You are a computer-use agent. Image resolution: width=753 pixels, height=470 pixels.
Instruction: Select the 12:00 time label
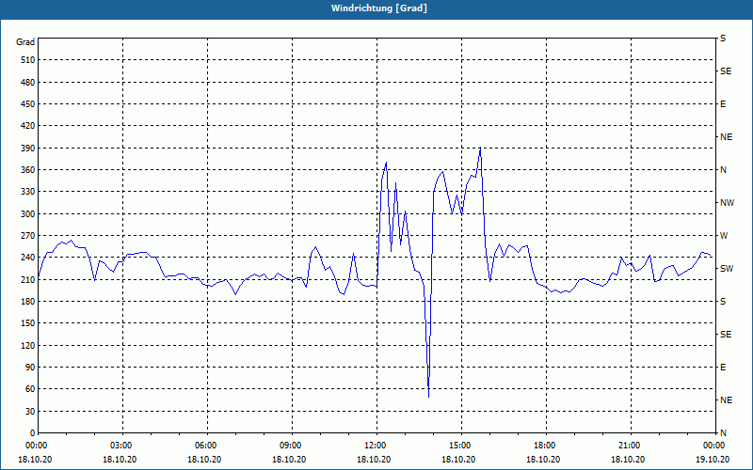point(374,446)
